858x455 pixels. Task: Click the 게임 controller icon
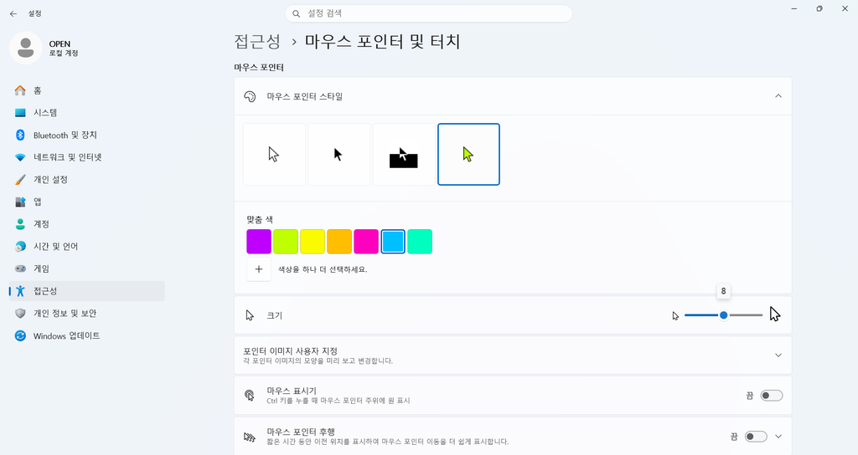pyautogui.click(x=20, y=268)
